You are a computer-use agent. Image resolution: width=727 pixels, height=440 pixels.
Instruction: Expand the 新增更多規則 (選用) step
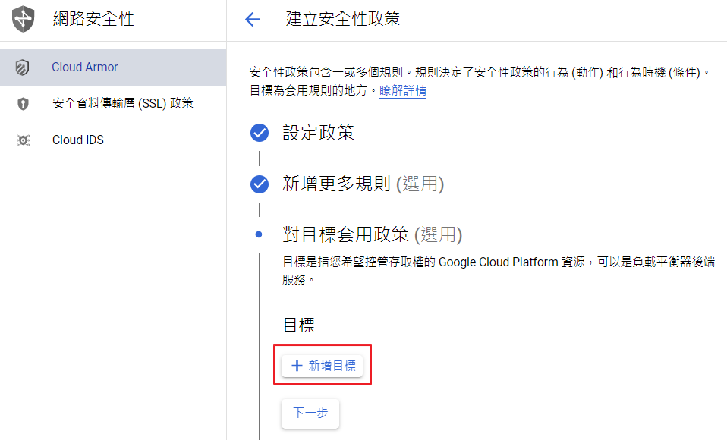click(x=363, y=184)
